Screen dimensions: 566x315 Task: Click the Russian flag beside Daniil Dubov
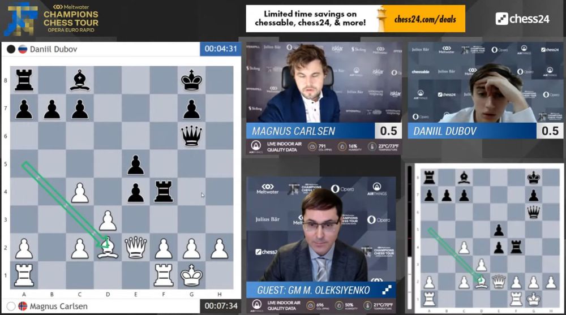(x=23, y=49)
